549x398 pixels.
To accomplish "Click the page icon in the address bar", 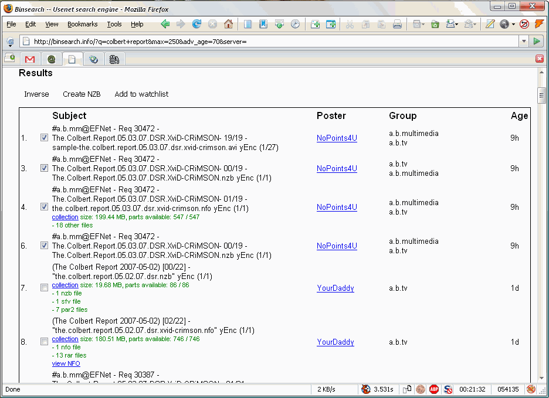I will (26, 41).
